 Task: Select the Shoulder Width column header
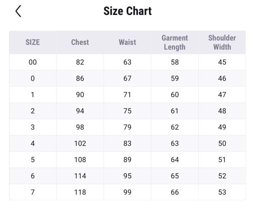click(x=222, y=42)
